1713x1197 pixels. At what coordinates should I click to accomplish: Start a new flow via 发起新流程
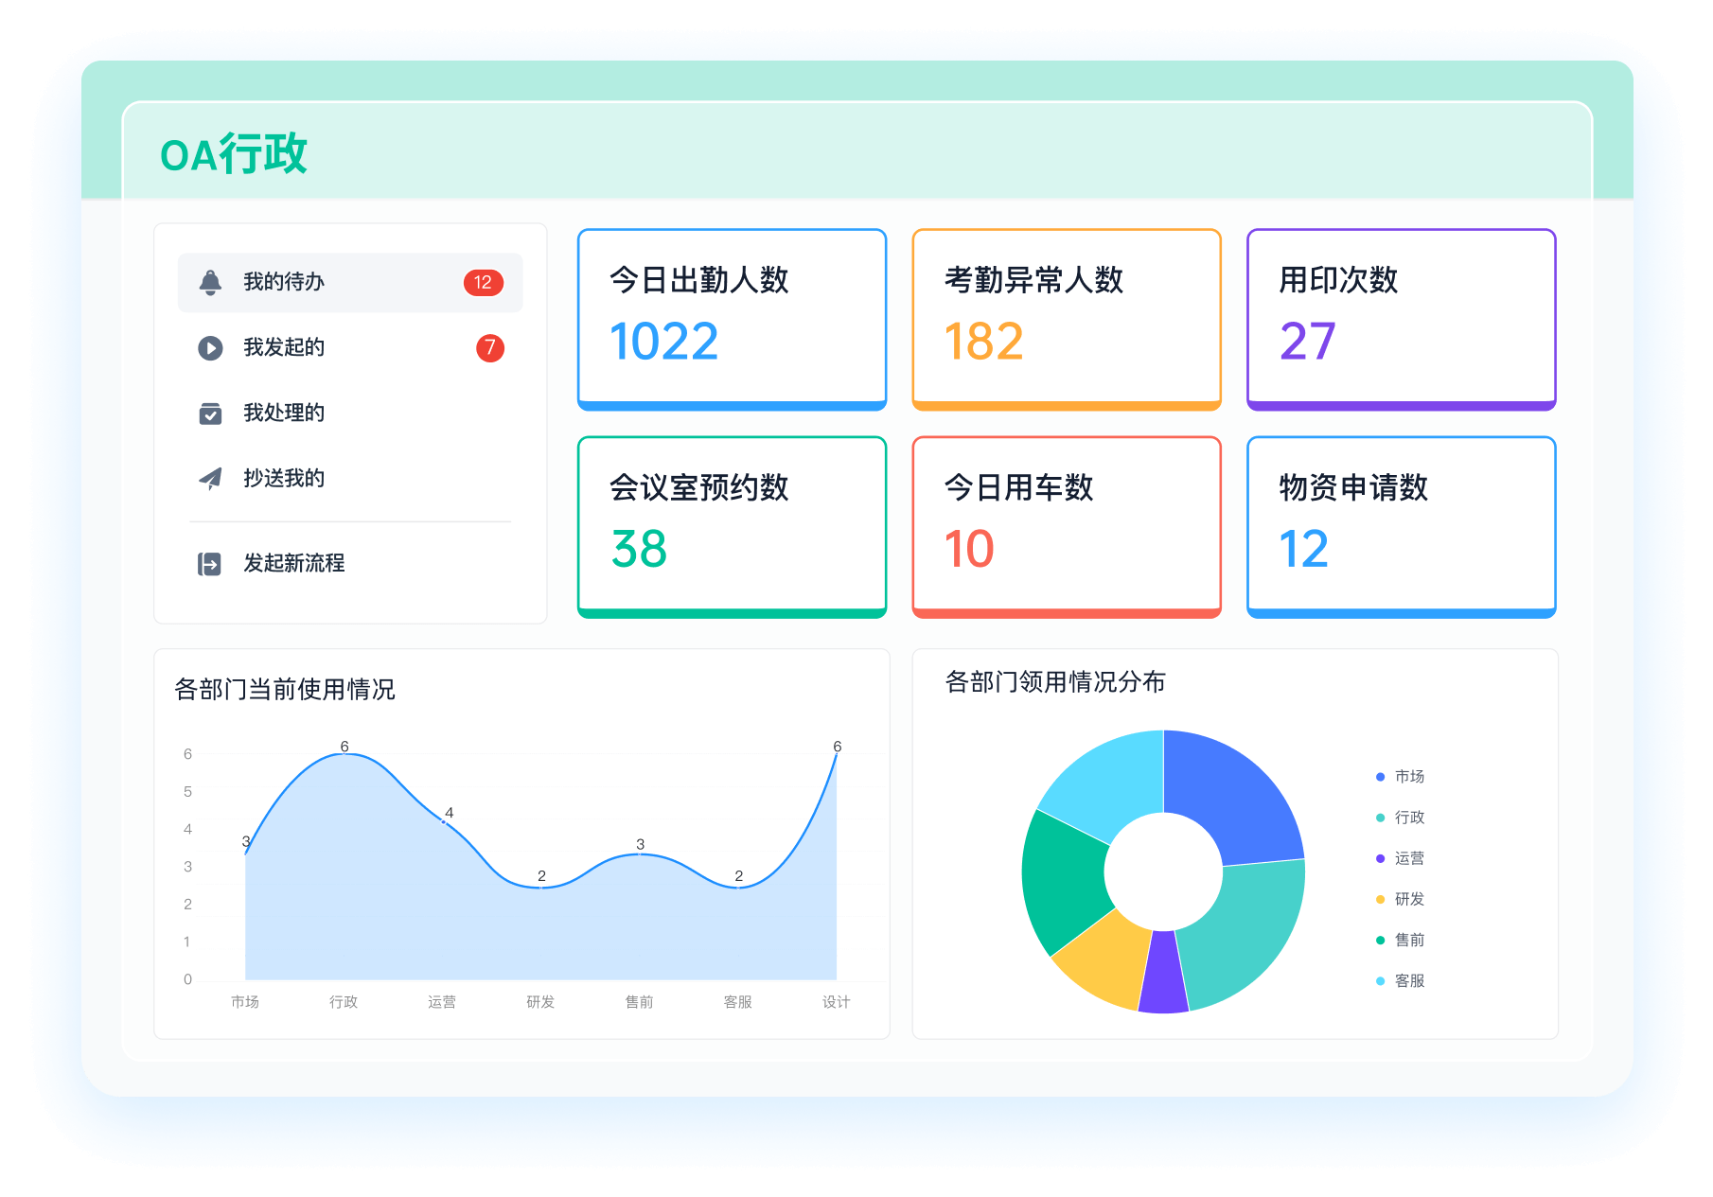tap(293, 564)
